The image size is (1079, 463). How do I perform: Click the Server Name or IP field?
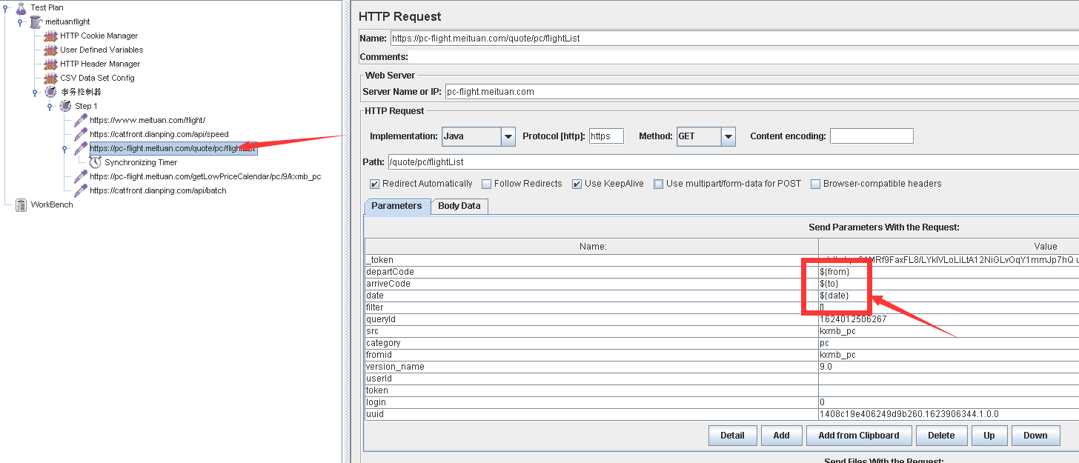click(761, 92)
